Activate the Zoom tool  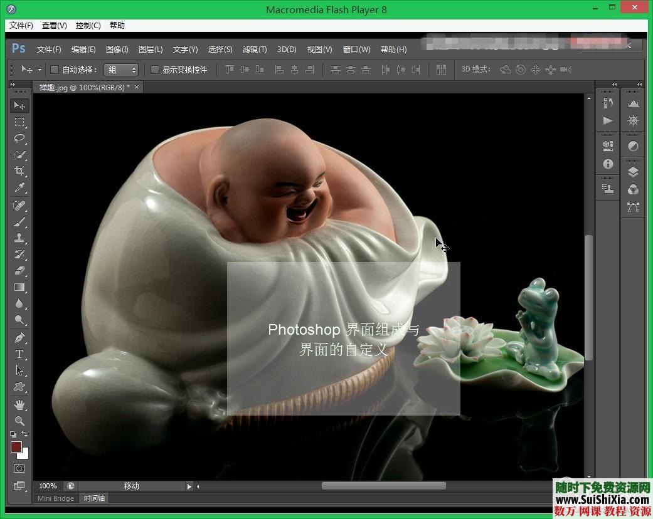(19, 421)
